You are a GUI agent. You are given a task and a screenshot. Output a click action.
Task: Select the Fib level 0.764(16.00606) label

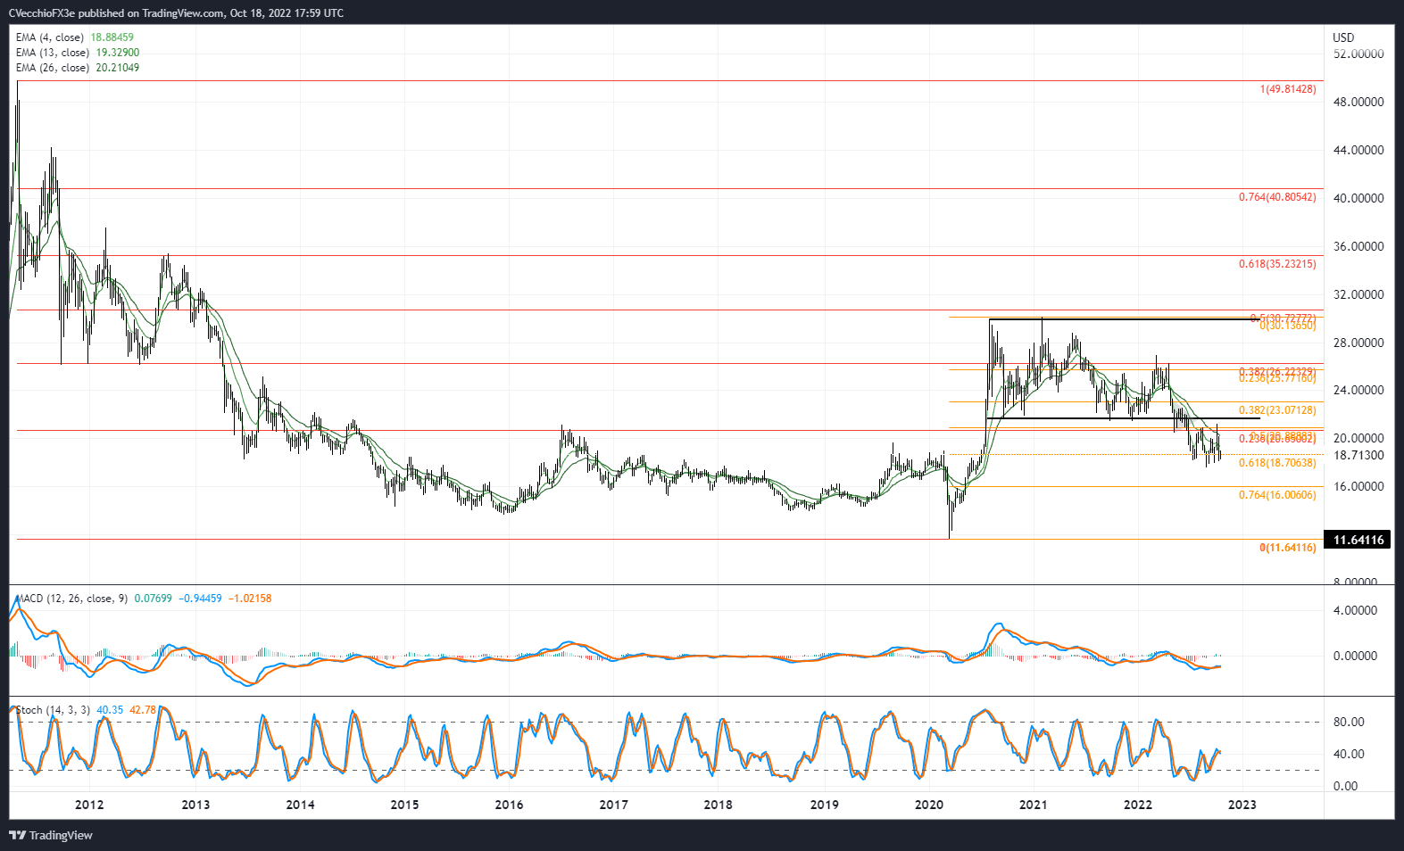tap(1277, 495)
